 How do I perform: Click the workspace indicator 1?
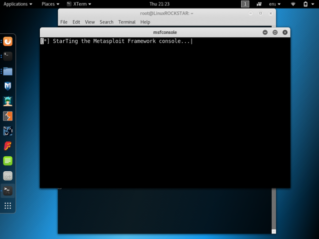click(x=245, y=4)
